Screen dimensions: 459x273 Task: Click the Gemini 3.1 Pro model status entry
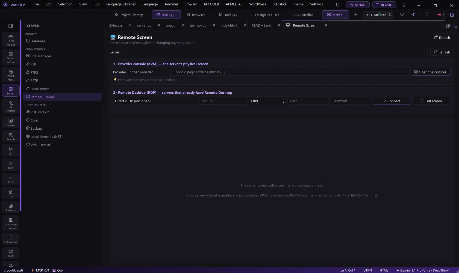(x=423, y=270)
